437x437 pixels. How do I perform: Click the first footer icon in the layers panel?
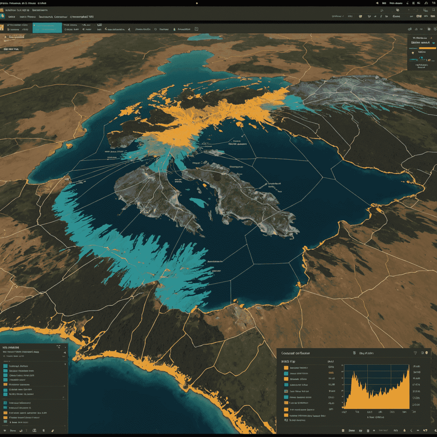tap(5, 431)
